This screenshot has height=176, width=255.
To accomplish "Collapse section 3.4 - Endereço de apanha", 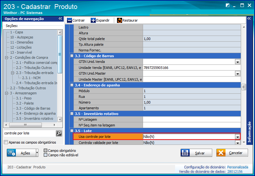I will tap(72, 85).
